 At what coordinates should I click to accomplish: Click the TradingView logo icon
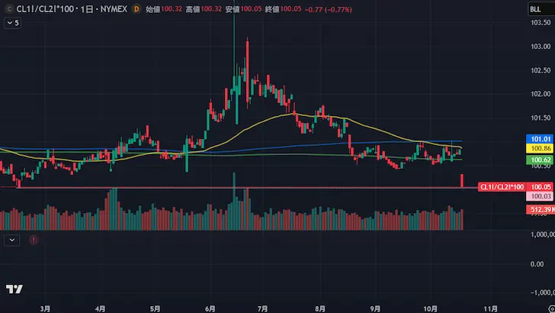coord(13,289)
